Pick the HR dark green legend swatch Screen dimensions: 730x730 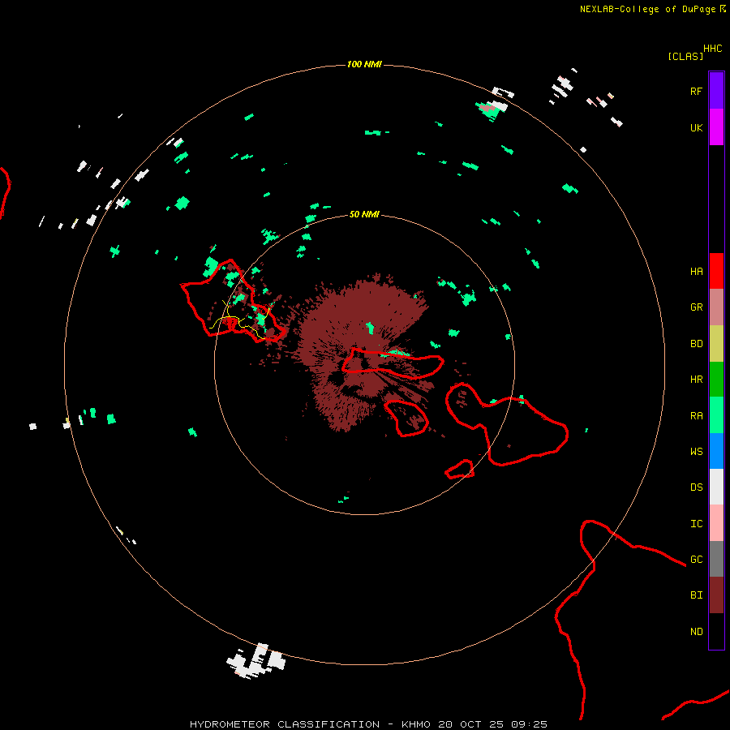click(x=716, y=380)
